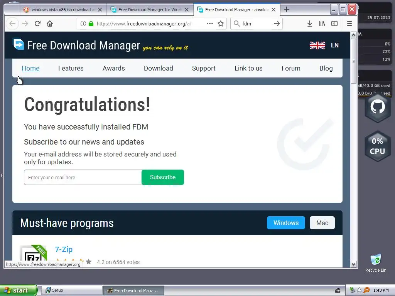
Task: Click the 0% CPU hexagon widget
Action: click(x=377, y=146)
